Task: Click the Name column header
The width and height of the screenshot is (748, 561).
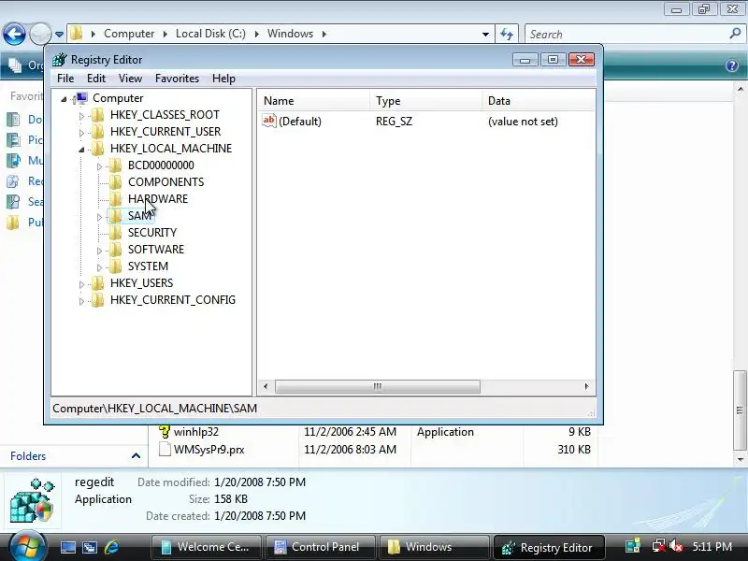Action: point(314,101)
